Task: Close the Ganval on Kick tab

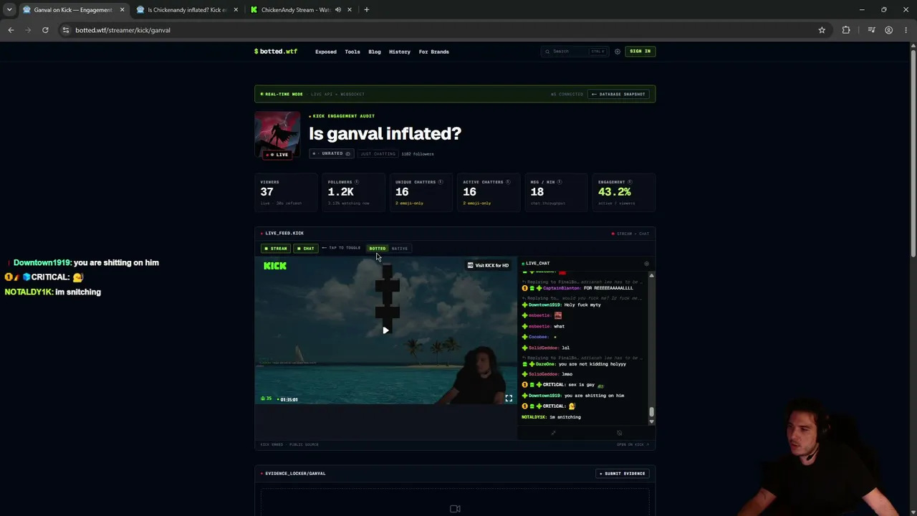Action: click(x=122, y=10)
